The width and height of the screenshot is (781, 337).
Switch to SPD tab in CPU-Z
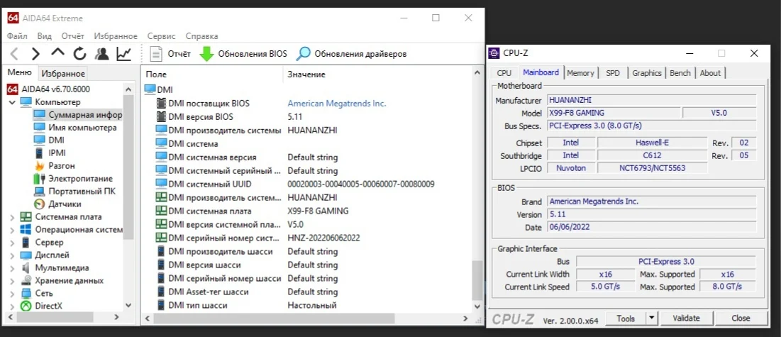[x=613, y=73]
